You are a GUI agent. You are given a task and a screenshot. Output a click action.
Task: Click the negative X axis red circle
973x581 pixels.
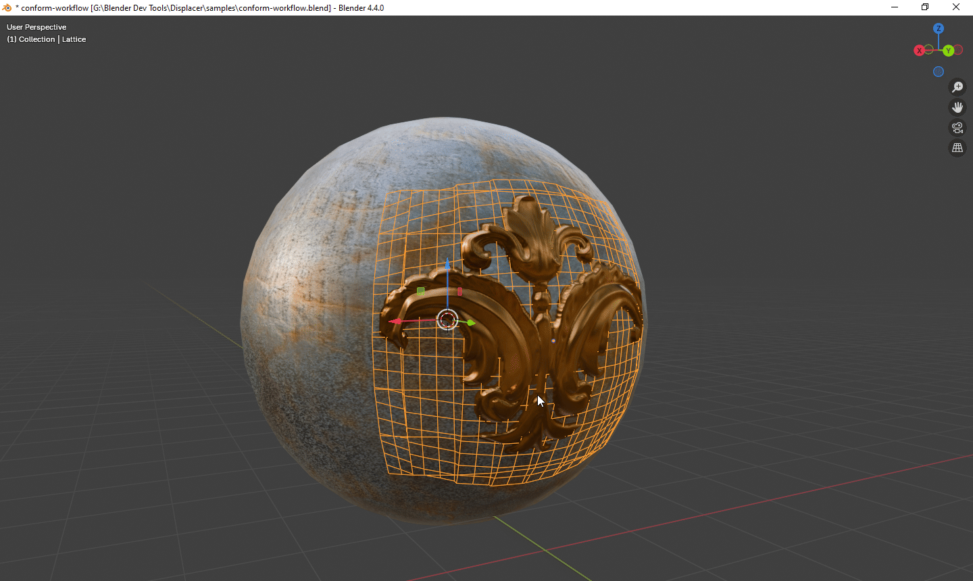point(958,50)
